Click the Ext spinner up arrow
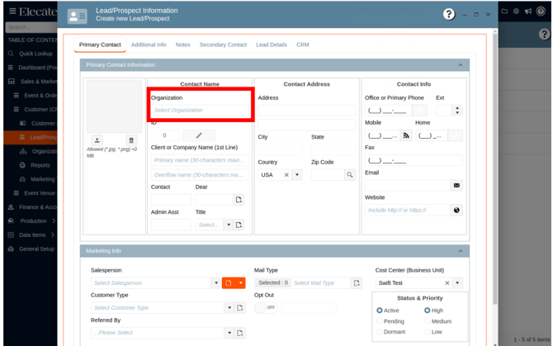Screen dimensions: 553x346 [x=458, y=107]
